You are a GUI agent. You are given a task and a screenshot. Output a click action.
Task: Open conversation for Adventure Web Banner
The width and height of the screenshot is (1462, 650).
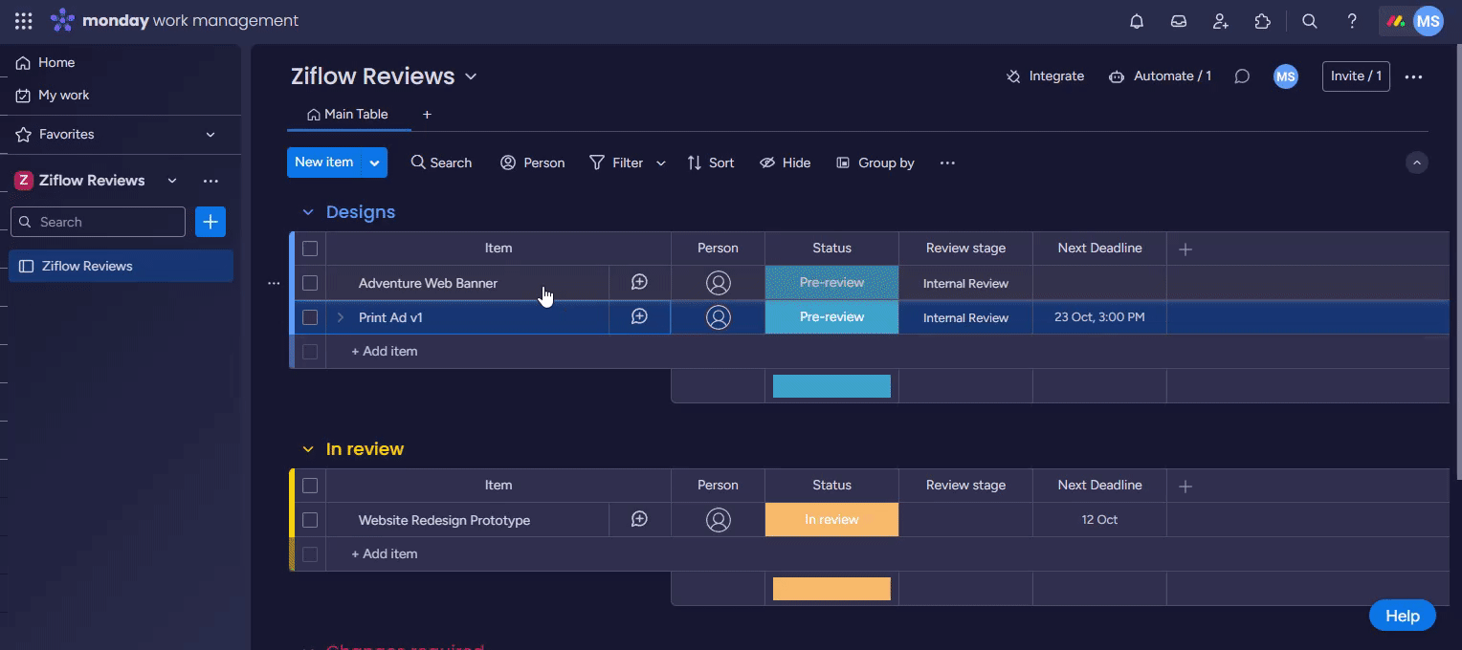tap(639, 283)
